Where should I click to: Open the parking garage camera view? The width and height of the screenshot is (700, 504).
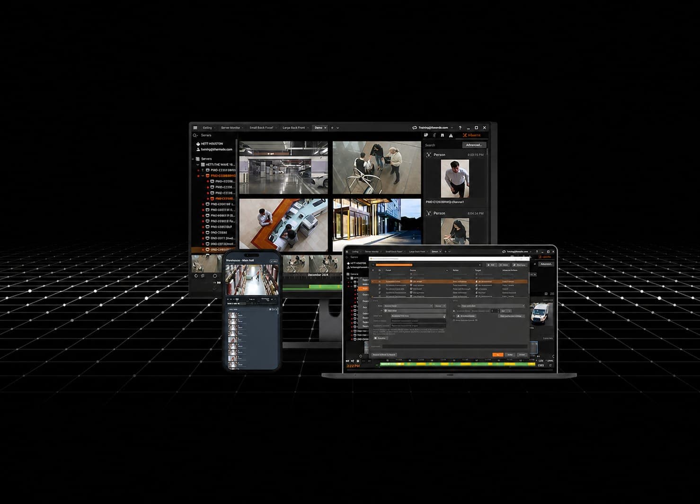click(284, 168)
